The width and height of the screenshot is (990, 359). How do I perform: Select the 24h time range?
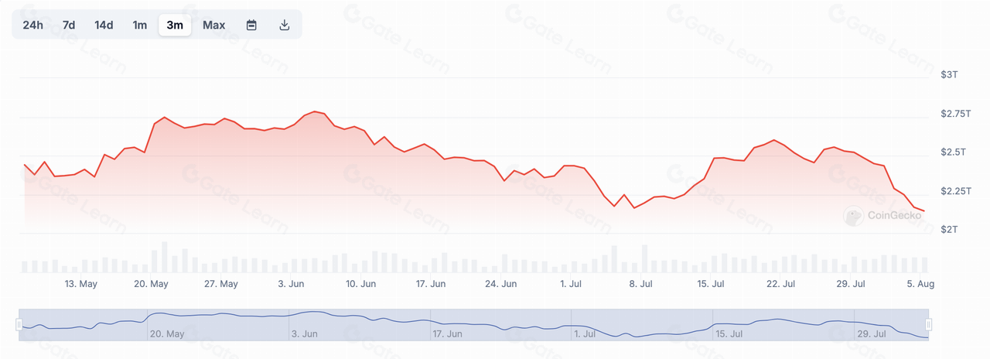33,25
